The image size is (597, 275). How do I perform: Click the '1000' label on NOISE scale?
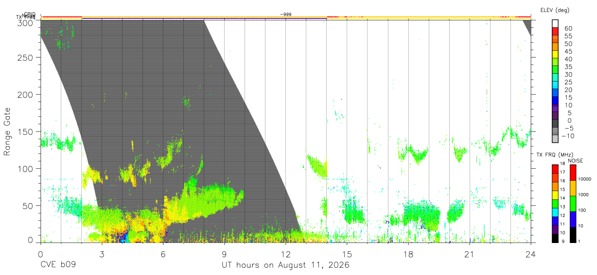(584, 195)
